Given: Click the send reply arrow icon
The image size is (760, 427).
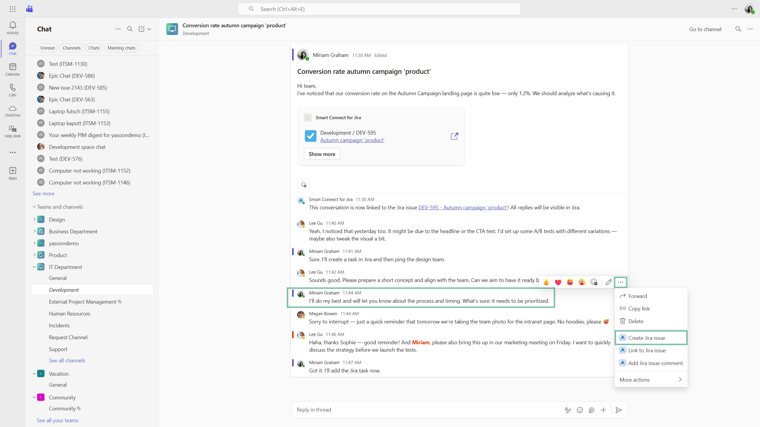Looking at the screenshot, I should [619, 410].
